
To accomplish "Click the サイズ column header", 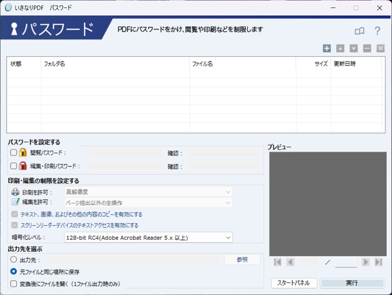I will (313, 64).
